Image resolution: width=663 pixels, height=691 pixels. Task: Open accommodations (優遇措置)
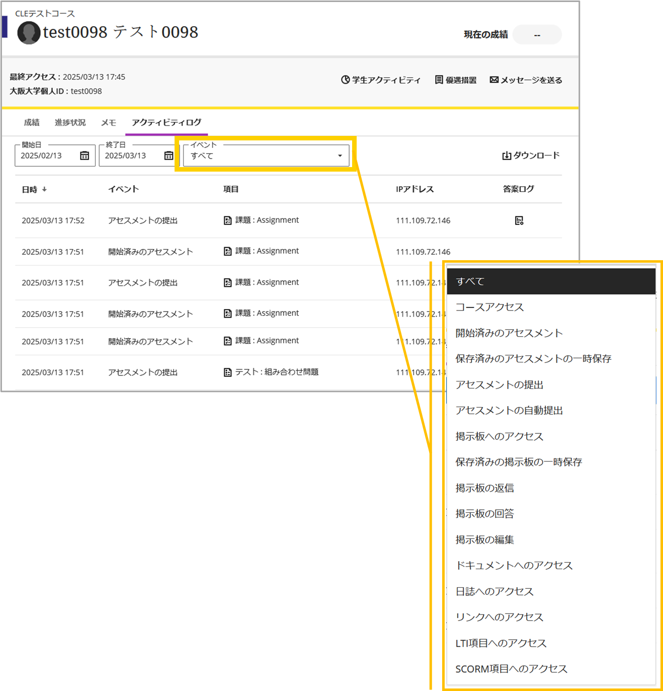[455, 80]
